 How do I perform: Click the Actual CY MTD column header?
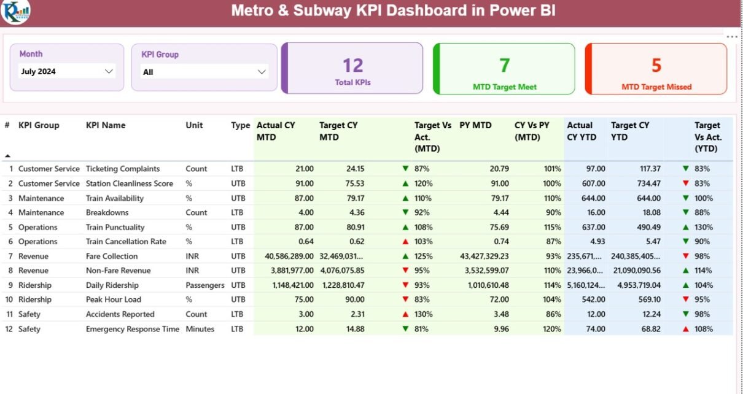276,131
